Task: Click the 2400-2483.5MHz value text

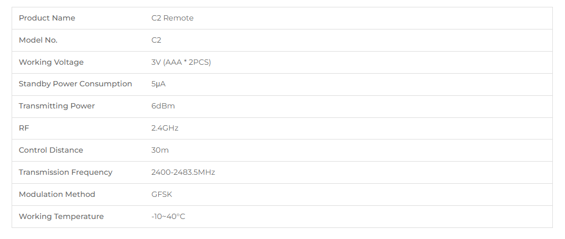Action: click(183, 172)
